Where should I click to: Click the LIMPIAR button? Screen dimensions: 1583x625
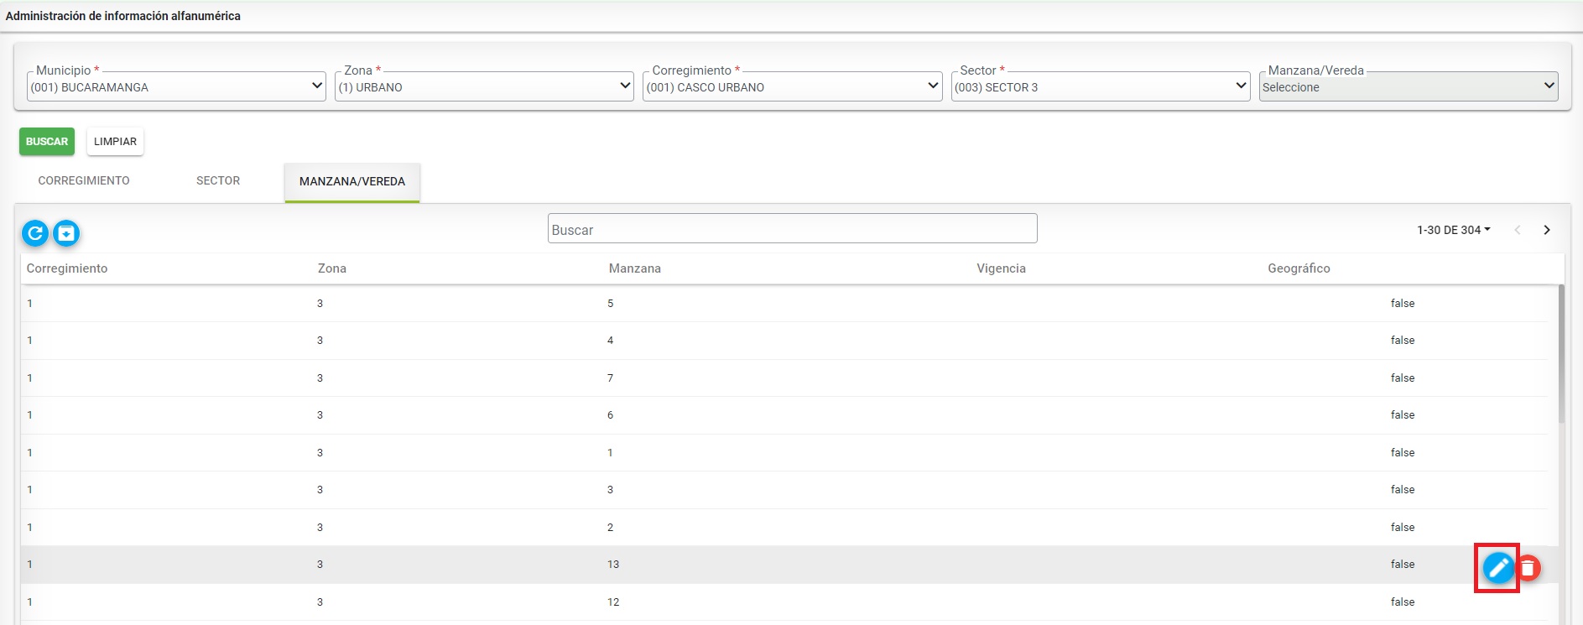(115, 142)
